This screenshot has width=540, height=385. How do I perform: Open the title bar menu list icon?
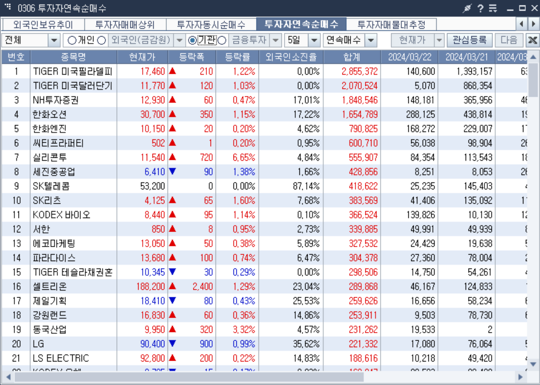coord(493,8)
